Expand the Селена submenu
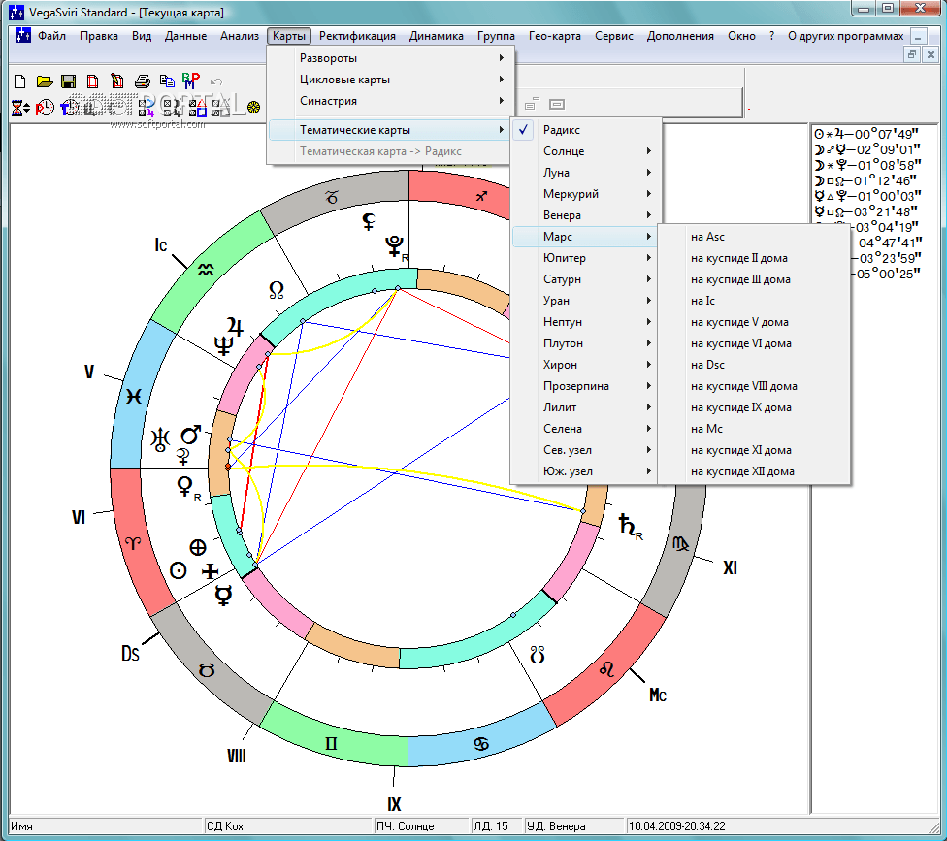This screenshot has height=841, width=947. [x=586, y=428]
